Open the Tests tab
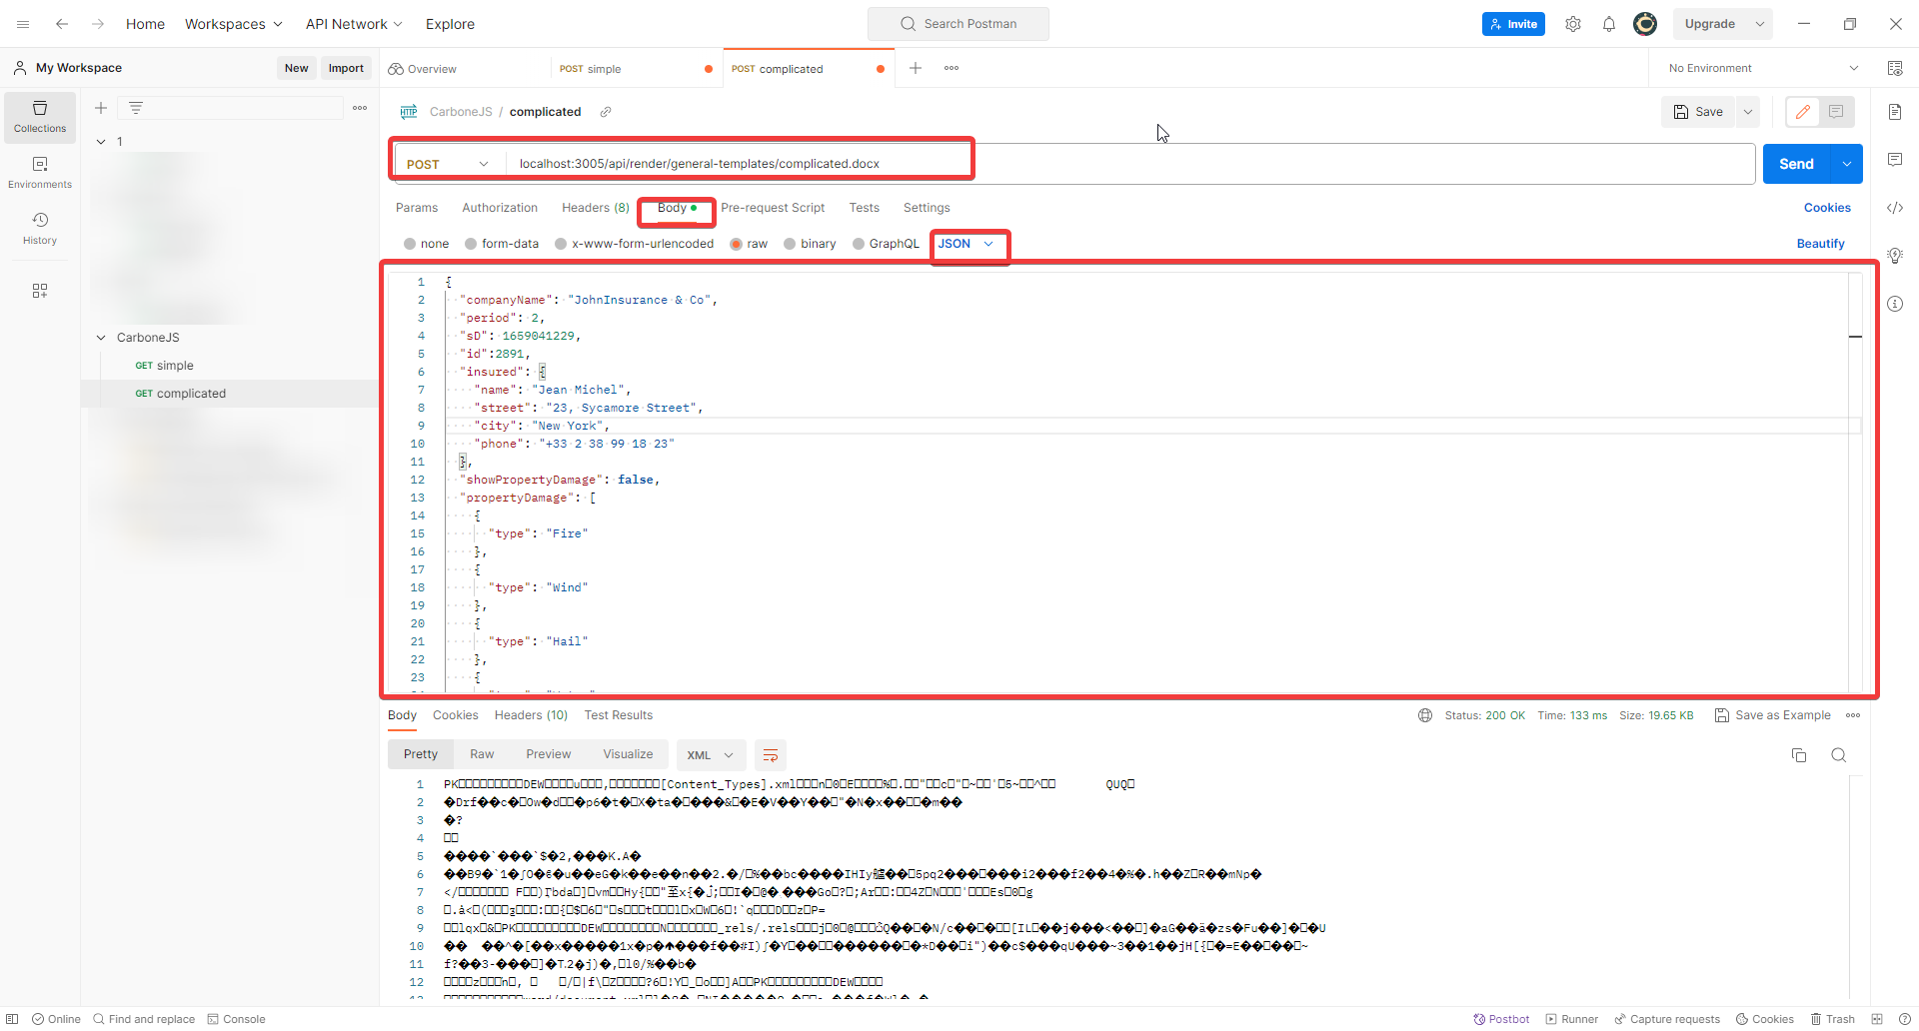 [864, 208]
